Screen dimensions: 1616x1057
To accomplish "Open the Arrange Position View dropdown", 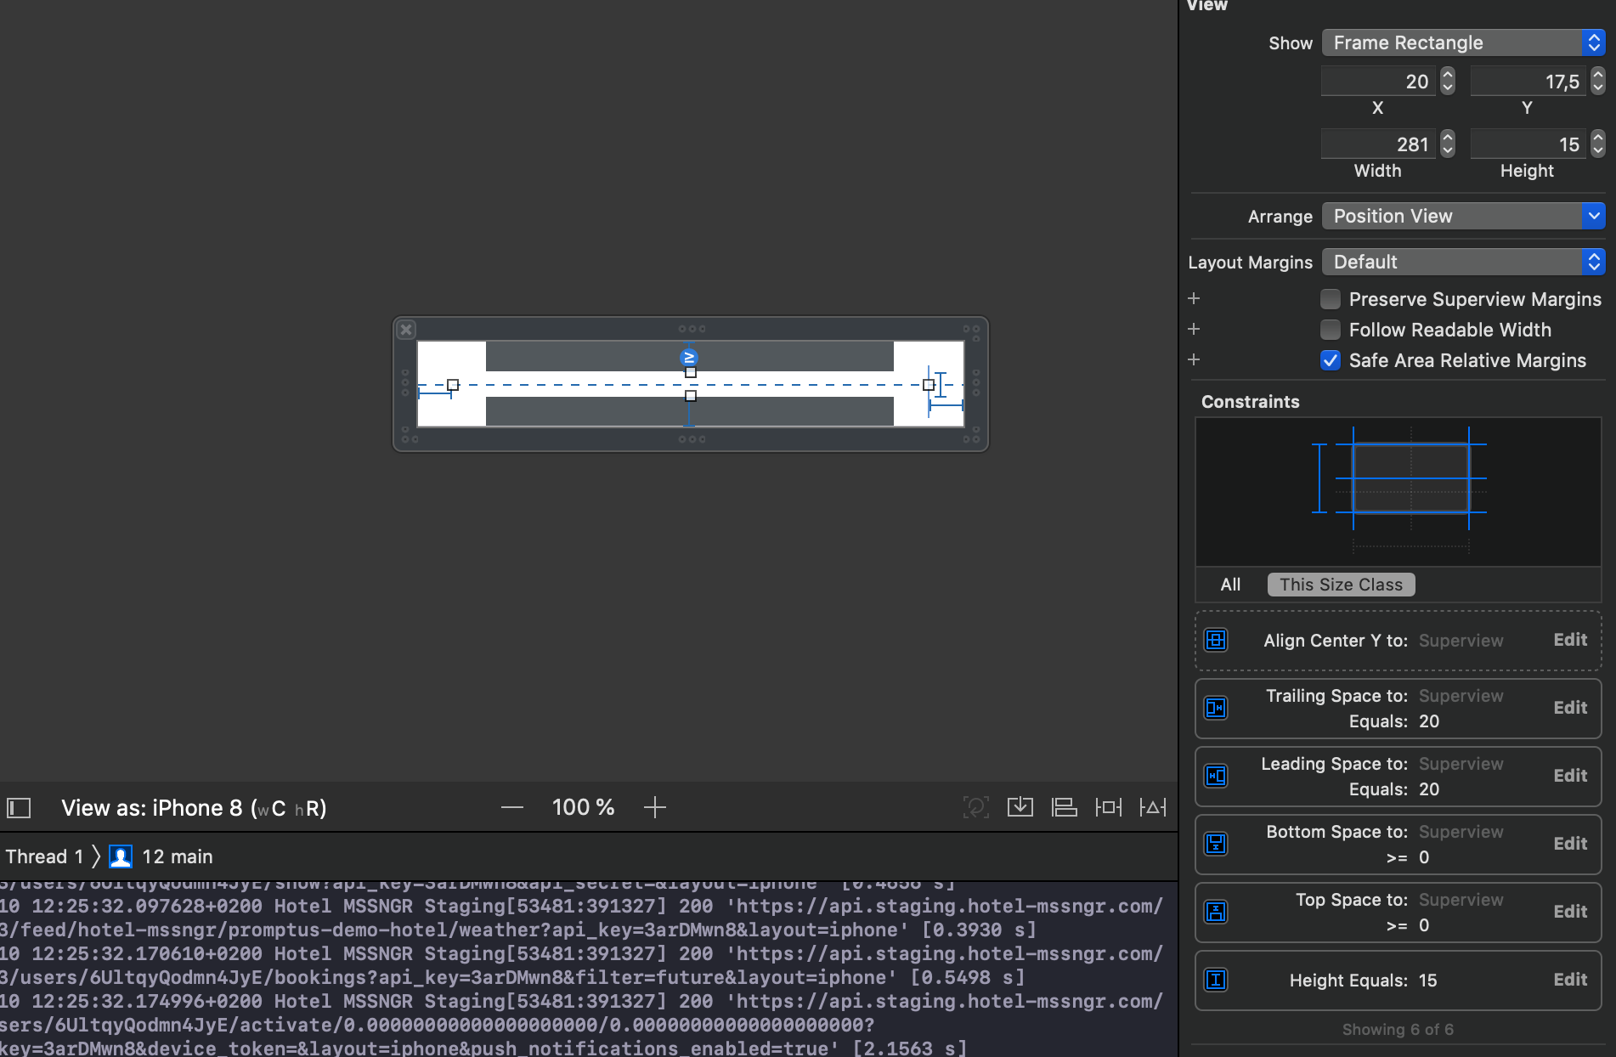I will tap(1463, 216).
